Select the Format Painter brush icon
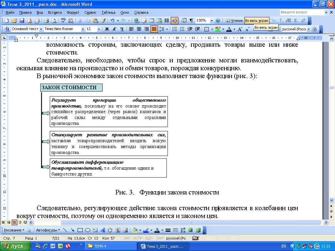Viewport: 335px width, 251px height. 103,21
